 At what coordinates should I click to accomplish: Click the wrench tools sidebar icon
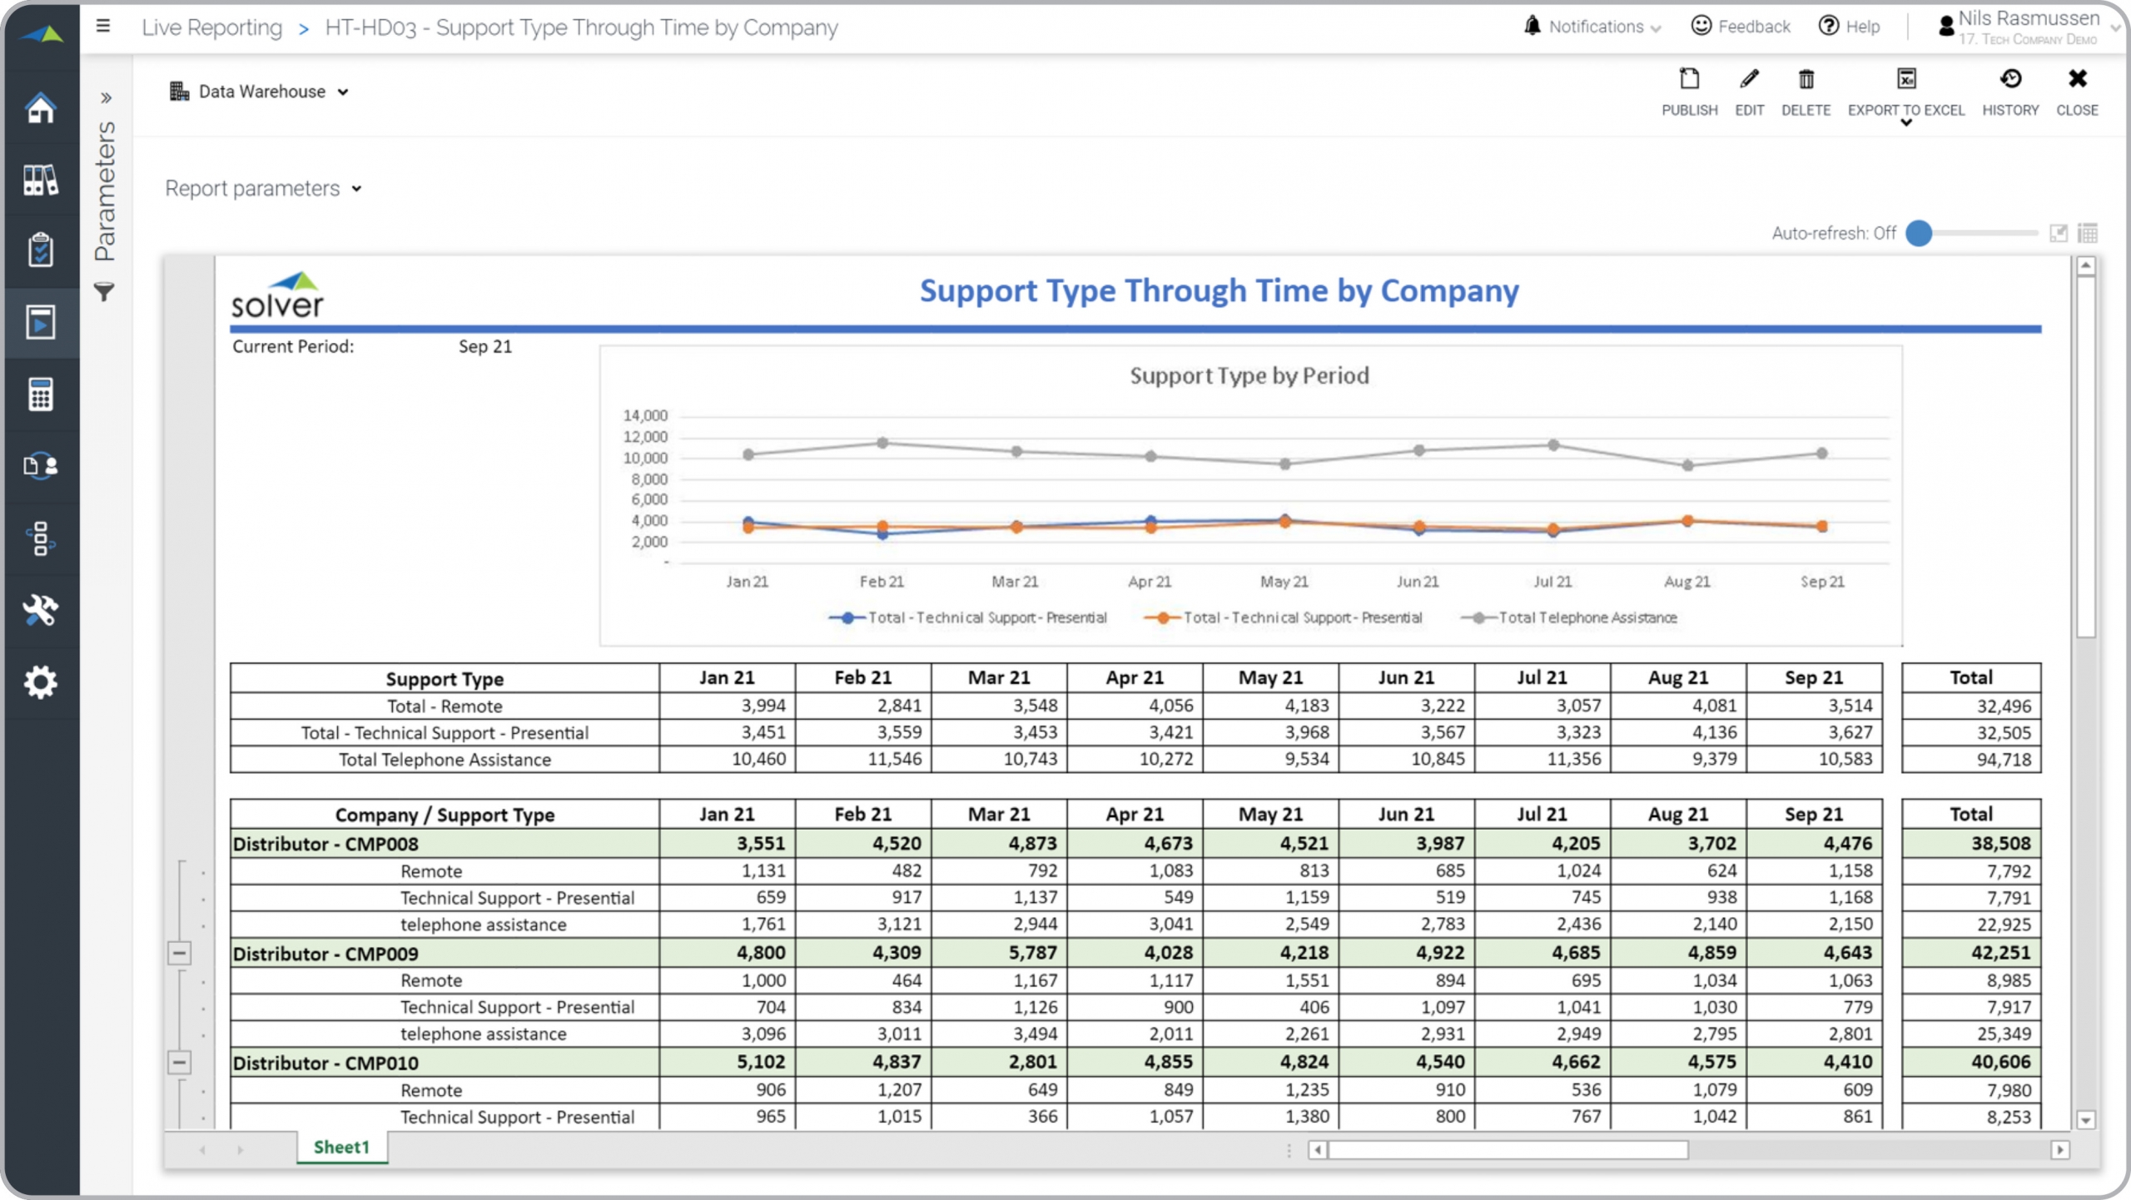[40, 610]
